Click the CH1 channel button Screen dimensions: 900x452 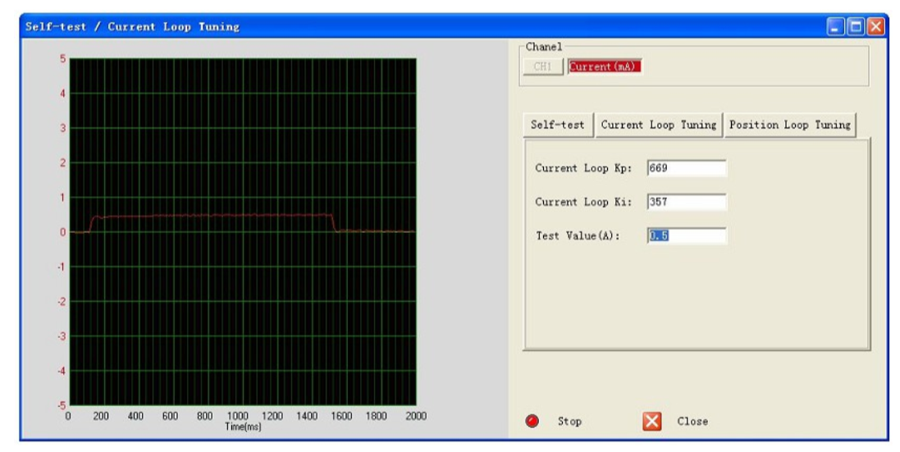[x=543, y=66]
